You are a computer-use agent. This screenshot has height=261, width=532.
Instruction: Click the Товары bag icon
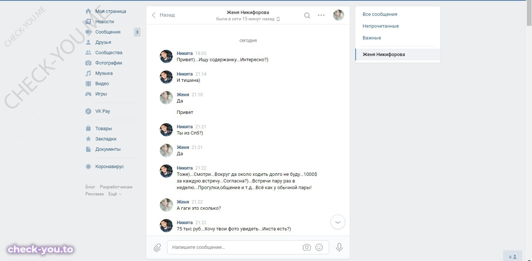[88, 129]
